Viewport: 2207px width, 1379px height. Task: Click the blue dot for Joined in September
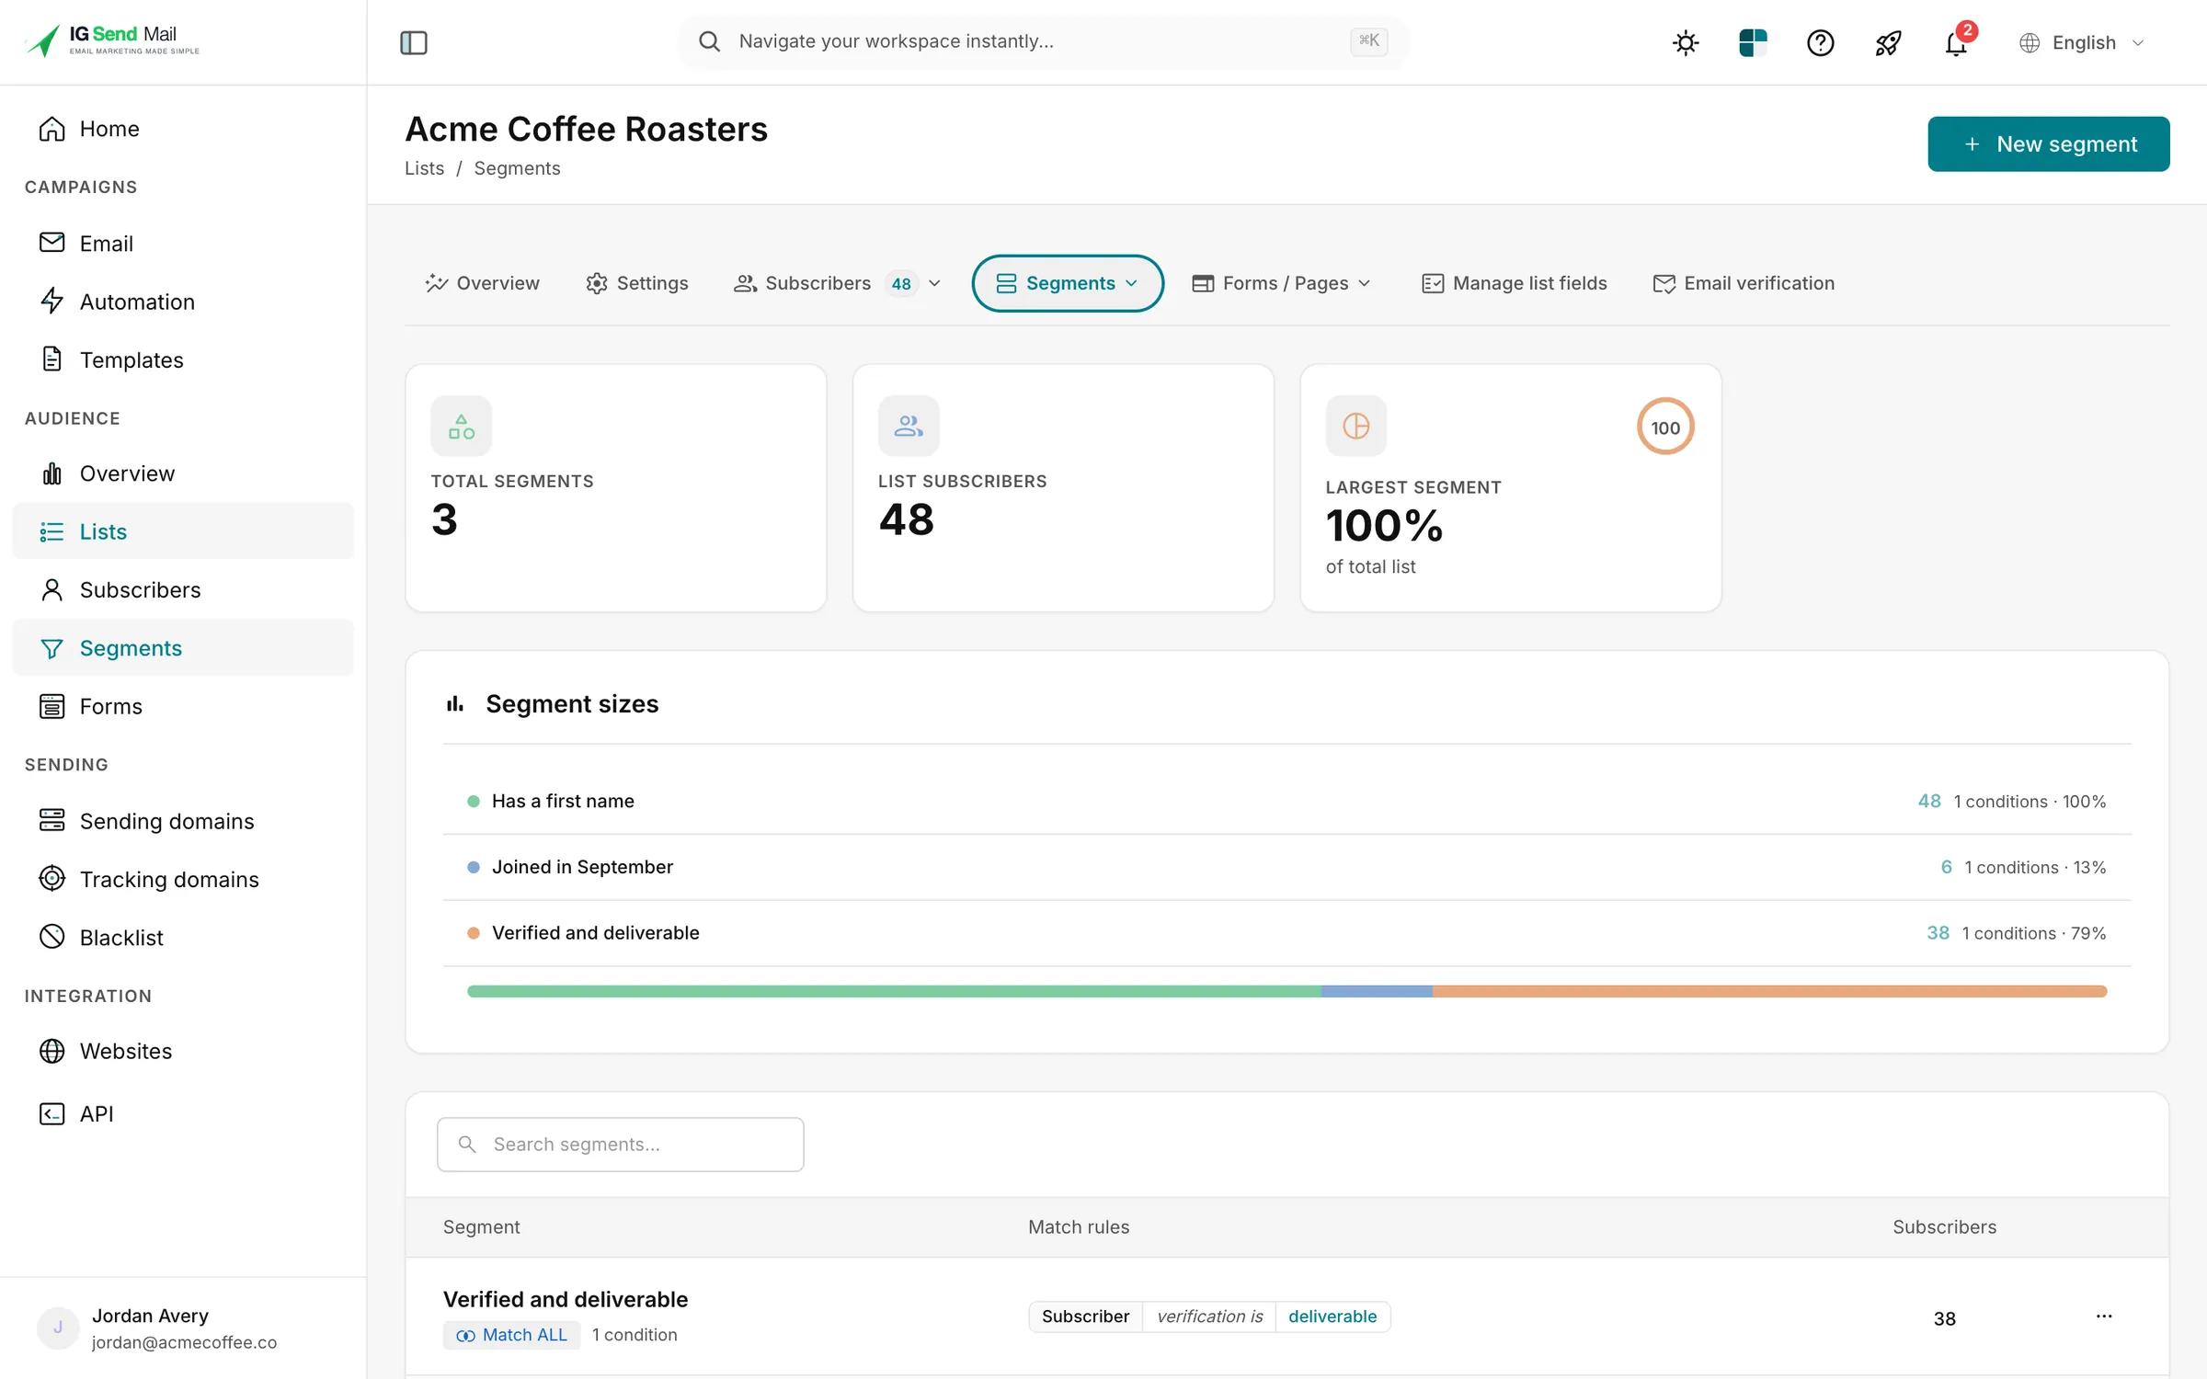(x=474, y=867)
